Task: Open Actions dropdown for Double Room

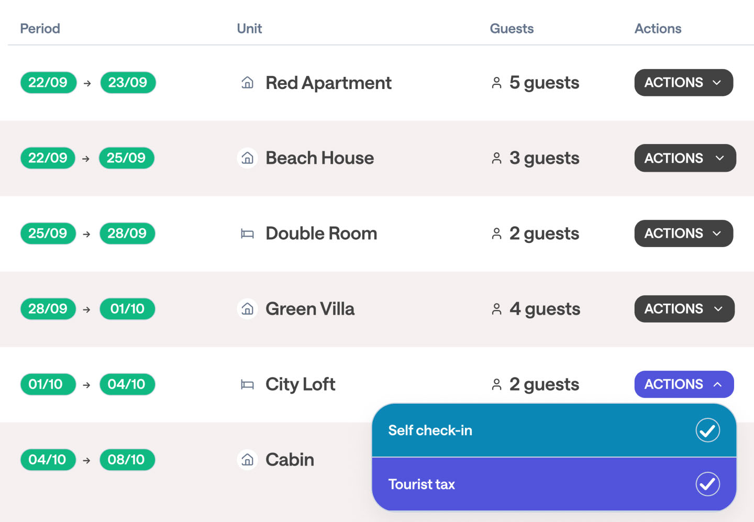Action: coord(683,234)
